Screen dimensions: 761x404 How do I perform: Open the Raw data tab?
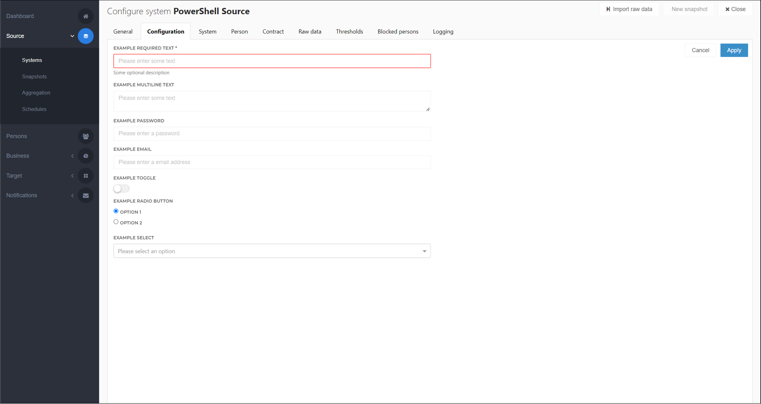pos(310,32)
